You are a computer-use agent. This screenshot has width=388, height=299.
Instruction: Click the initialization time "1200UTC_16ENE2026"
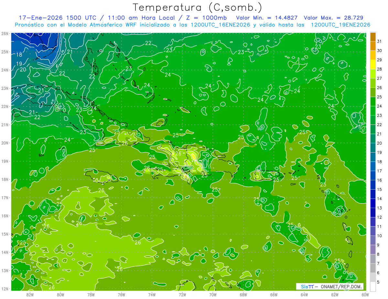tap(220, 25)
